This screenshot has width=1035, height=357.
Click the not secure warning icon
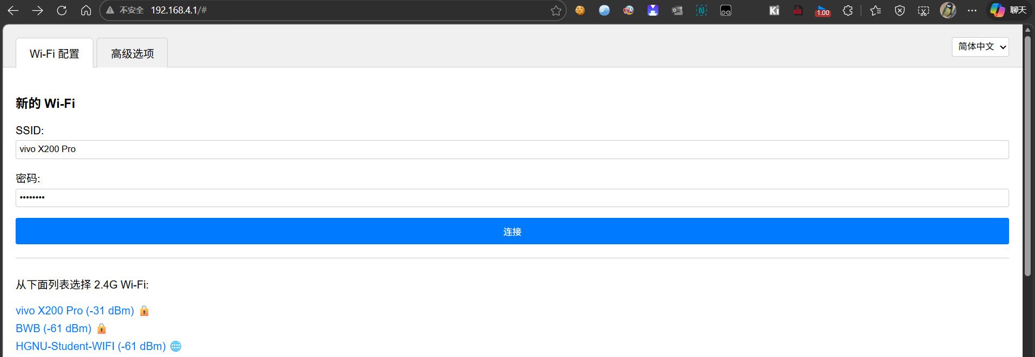click(x=110, y=10)
